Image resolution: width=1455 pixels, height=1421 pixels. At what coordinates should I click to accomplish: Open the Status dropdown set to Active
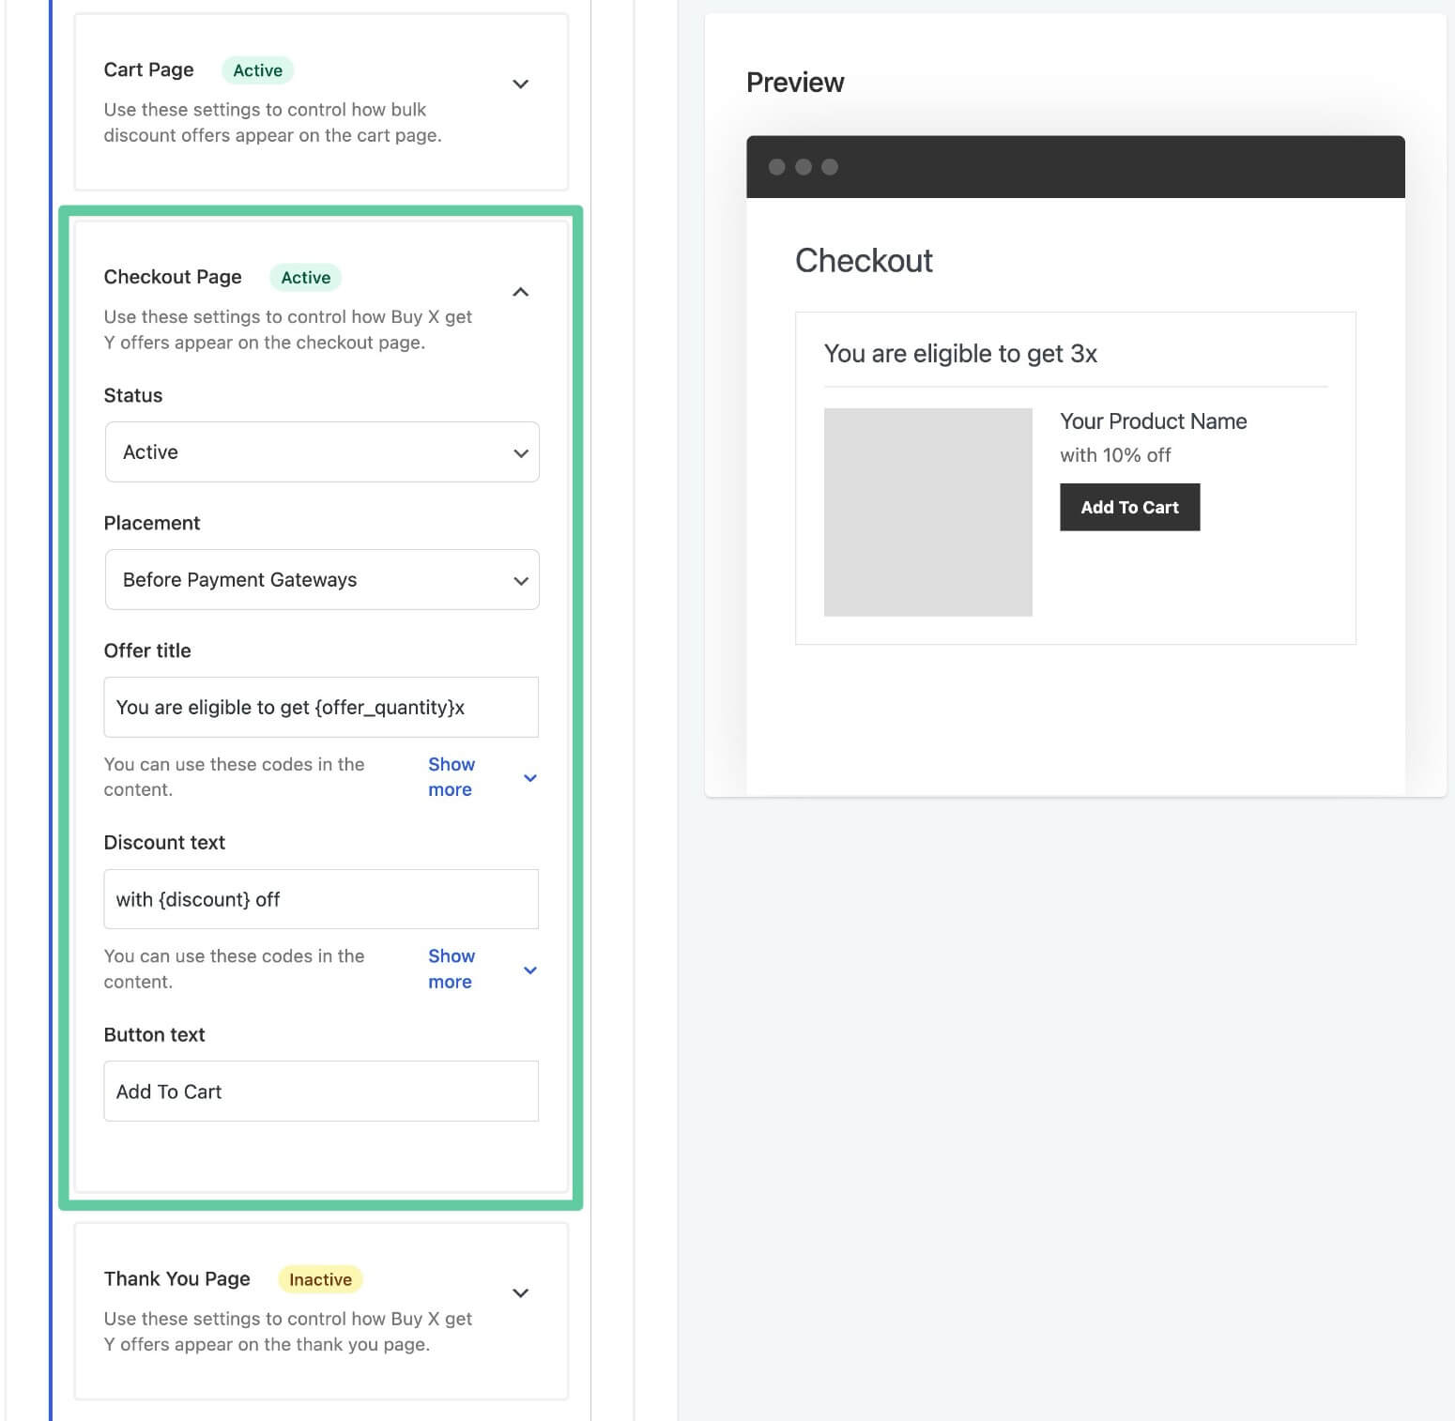322,452
